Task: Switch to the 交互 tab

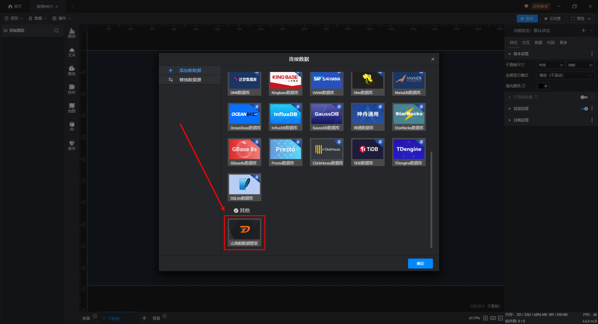Action: pos(526,43)
